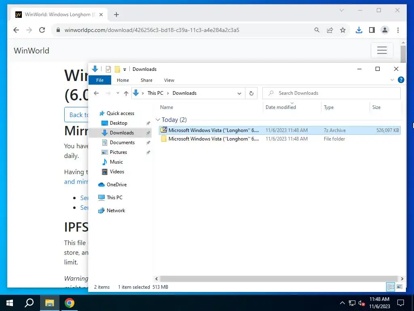Open address bar history dropdown
The width and height of the screenshot is (414, 311).
tap(239, 94)
